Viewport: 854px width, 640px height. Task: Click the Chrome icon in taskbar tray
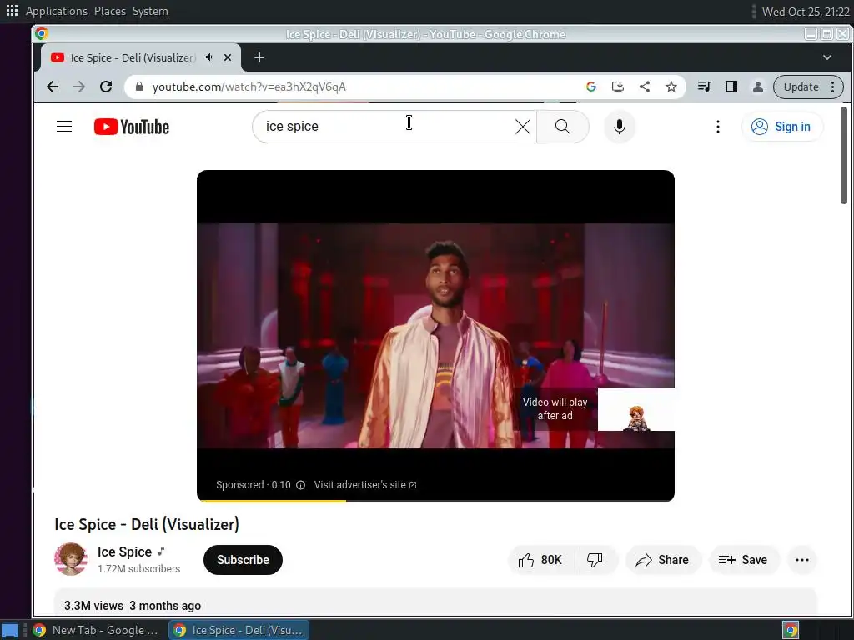point(791,630)
